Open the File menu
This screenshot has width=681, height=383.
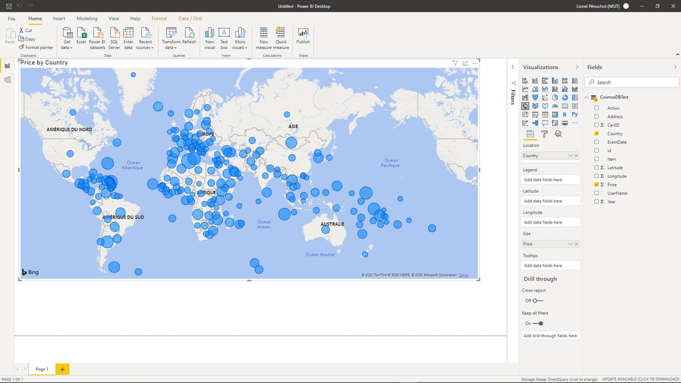tap(12, 19)
